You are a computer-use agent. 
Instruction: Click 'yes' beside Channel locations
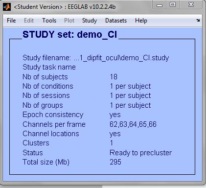point(115,134)
